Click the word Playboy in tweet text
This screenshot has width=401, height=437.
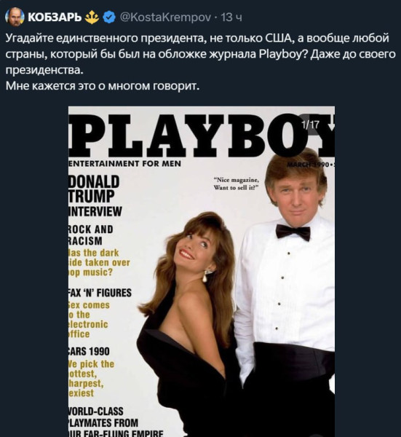[x=282, y=54]
